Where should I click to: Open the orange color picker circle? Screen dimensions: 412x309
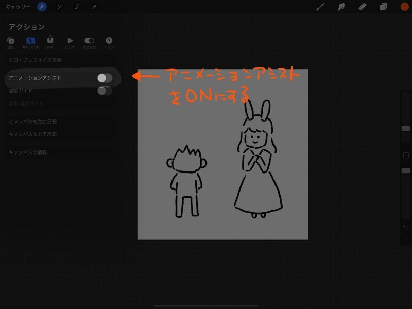pos(405,7)
